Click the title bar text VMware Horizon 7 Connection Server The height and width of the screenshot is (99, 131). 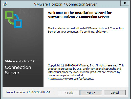click(65, 4)
